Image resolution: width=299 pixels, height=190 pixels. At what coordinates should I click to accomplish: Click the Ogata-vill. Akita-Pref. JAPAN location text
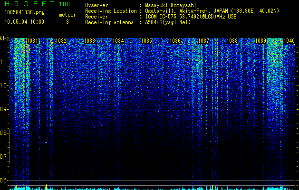coord(212,11)
